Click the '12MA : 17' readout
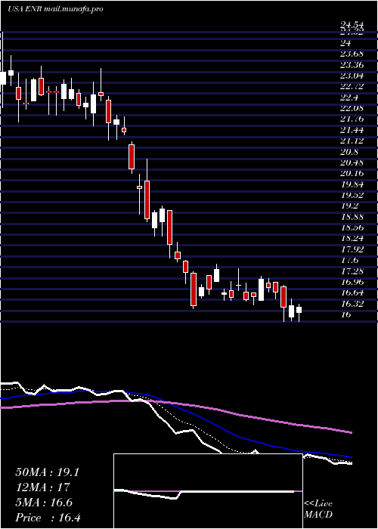Viewport: 378px width, 529px height. coord(42,487)
